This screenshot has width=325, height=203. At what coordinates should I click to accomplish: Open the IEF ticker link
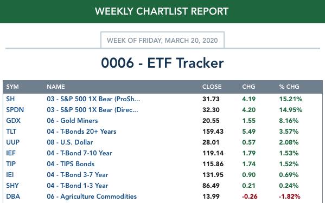click(x=11, y=153)
